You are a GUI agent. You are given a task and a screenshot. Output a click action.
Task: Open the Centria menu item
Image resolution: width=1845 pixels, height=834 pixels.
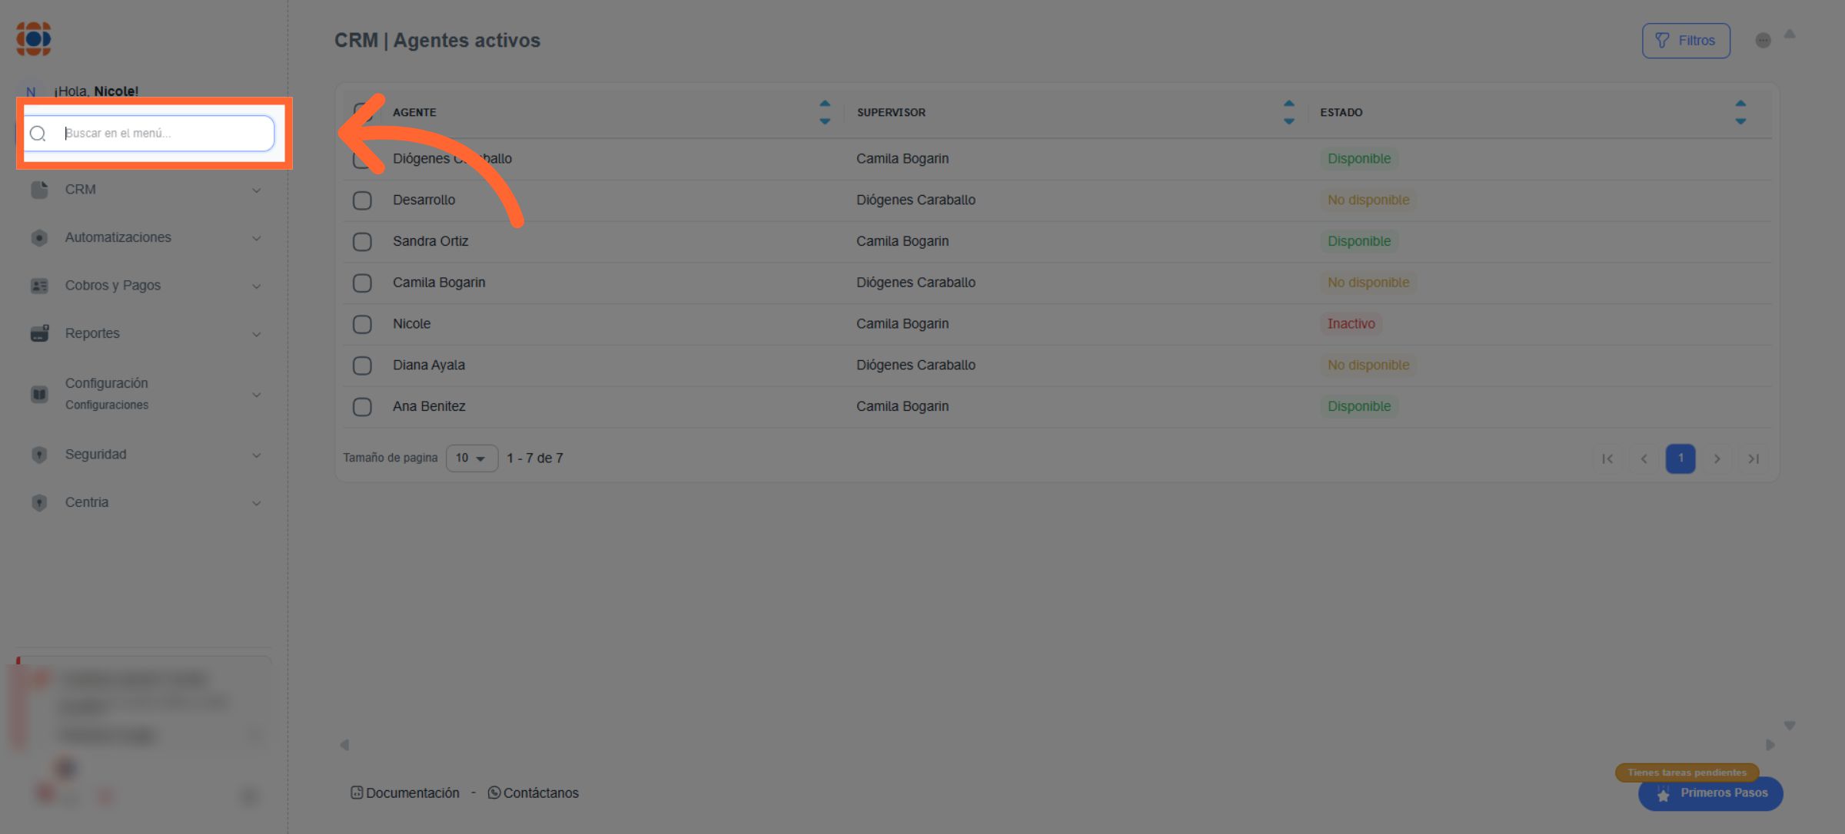coord(87,502)
